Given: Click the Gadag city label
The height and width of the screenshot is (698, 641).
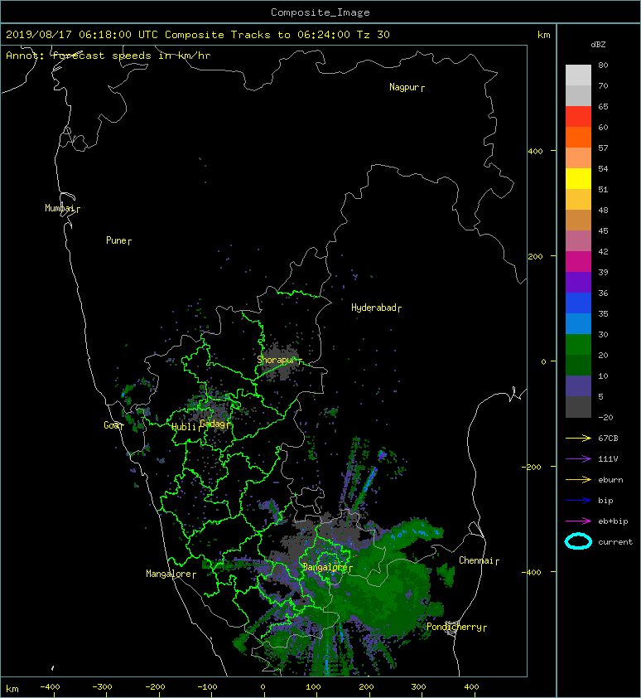Looking at the screenshot, I should pos(213,424).
